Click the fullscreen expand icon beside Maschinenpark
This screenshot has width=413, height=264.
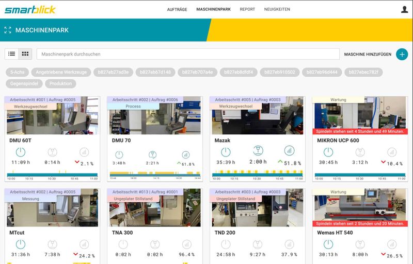coord(7,30)
